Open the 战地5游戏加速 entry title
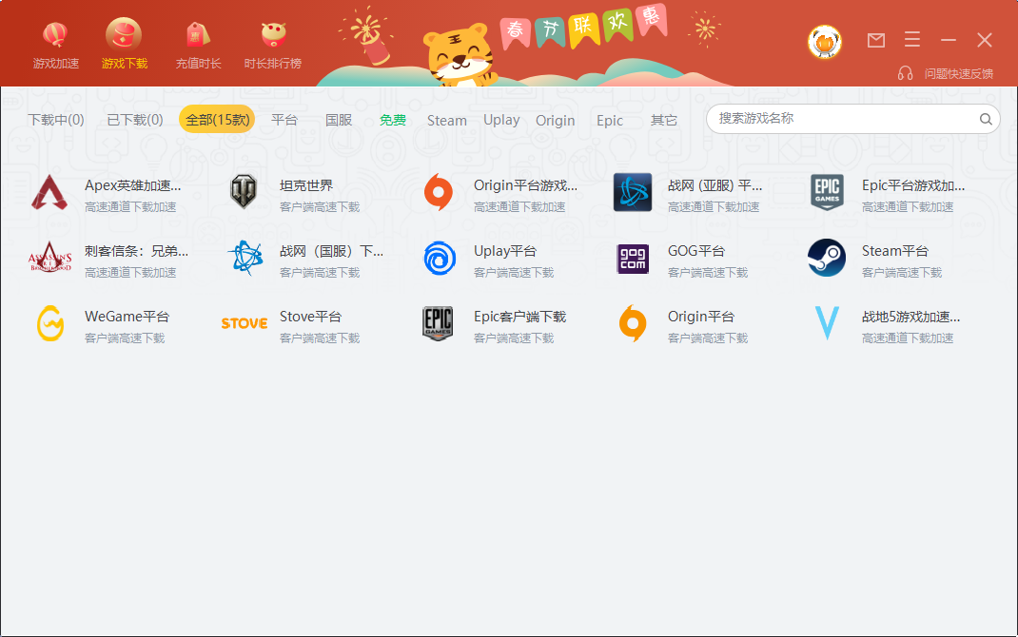This screenshot has height=637, width=1018. click(910, 316)
